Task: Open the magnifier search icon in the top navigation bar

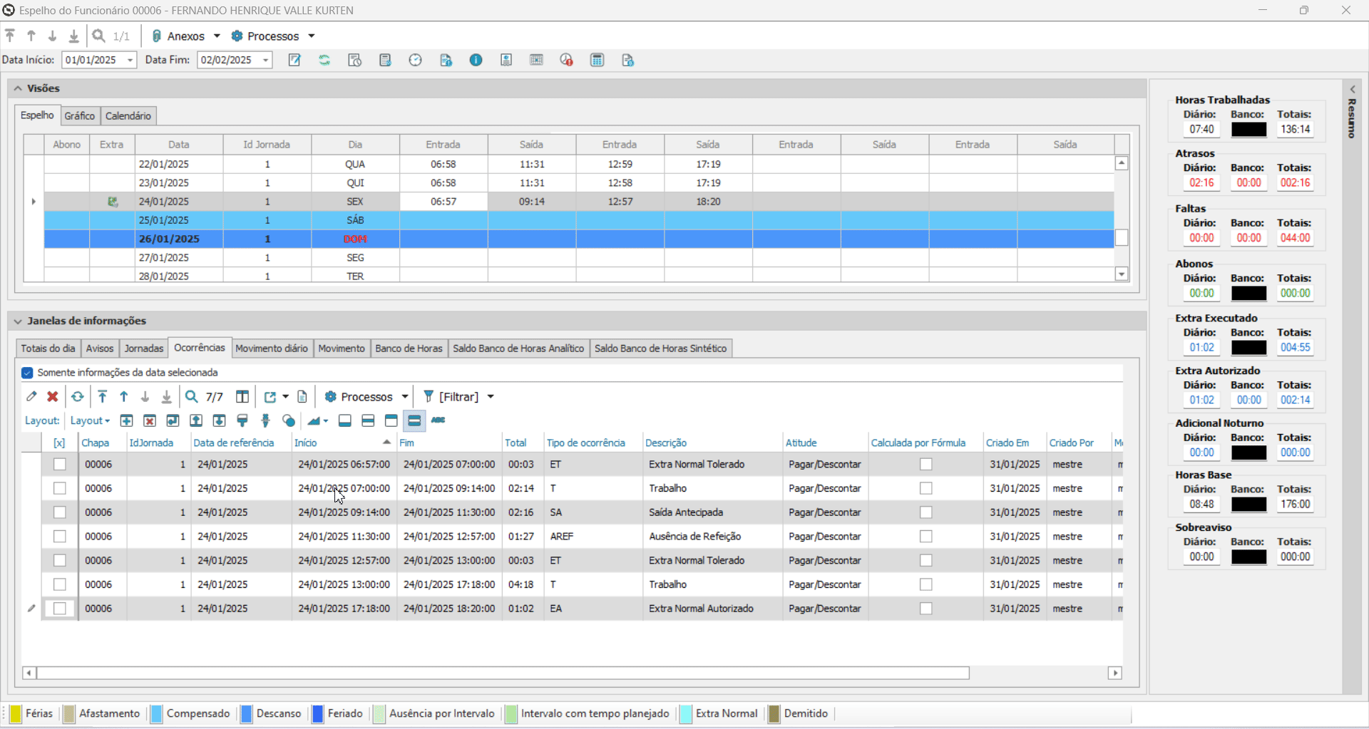Action: point(99,36)
